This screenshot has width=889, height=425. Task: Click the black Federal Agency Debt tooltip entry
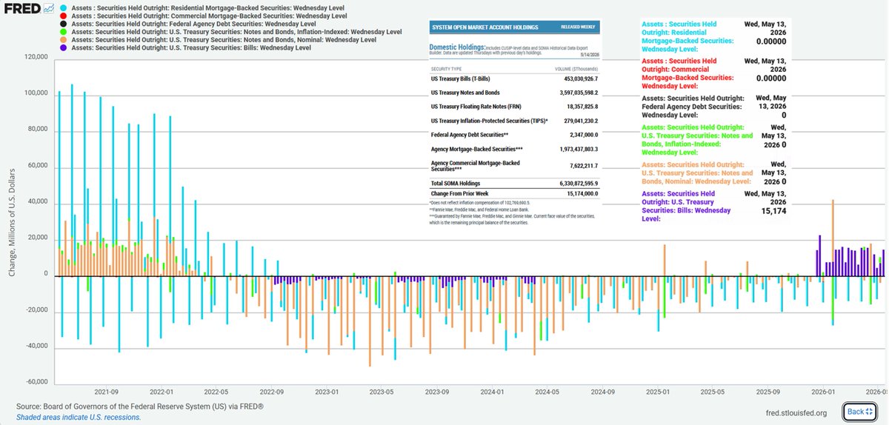click(x=693, y=107)
